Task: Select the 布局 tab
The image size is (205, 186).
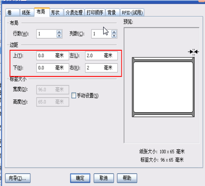Action: [42, 12]
